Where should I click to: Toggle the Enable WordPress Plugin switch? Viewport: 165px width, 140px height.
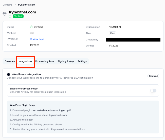(153, 90)
